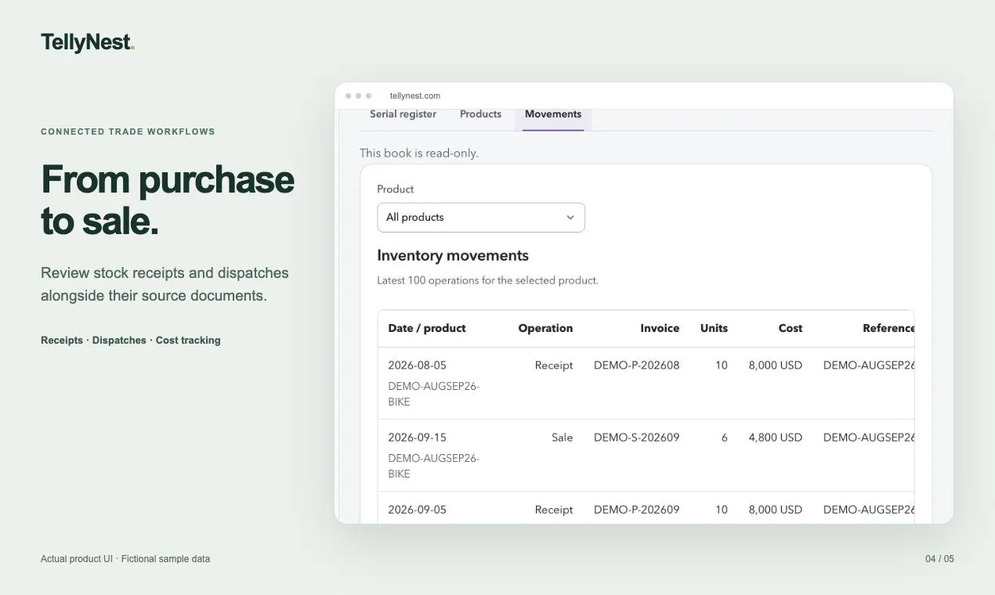Click the Receipt operation cell for DEMO-P-202609
The width and height of the screenshot is (995, 595).
pos(554,510)
